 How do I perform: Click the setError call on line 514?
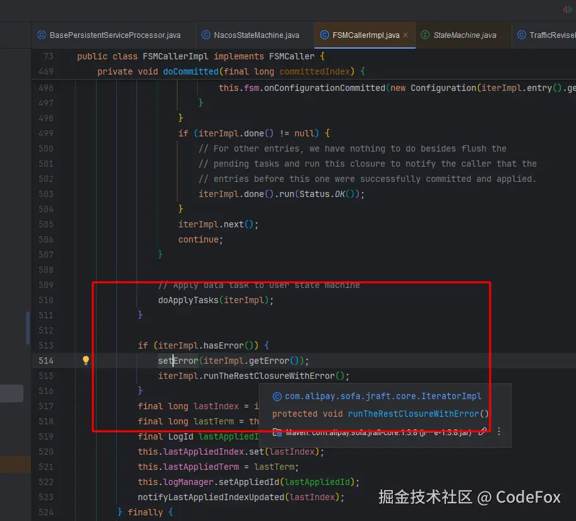178,361
